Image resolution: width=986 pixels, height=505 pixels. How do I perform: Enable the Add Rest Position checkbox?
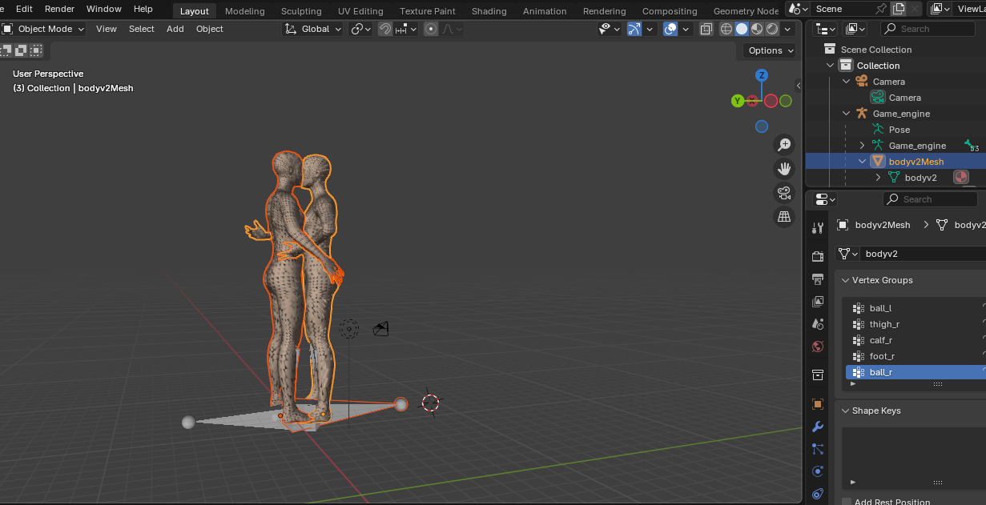coord(847,502)
